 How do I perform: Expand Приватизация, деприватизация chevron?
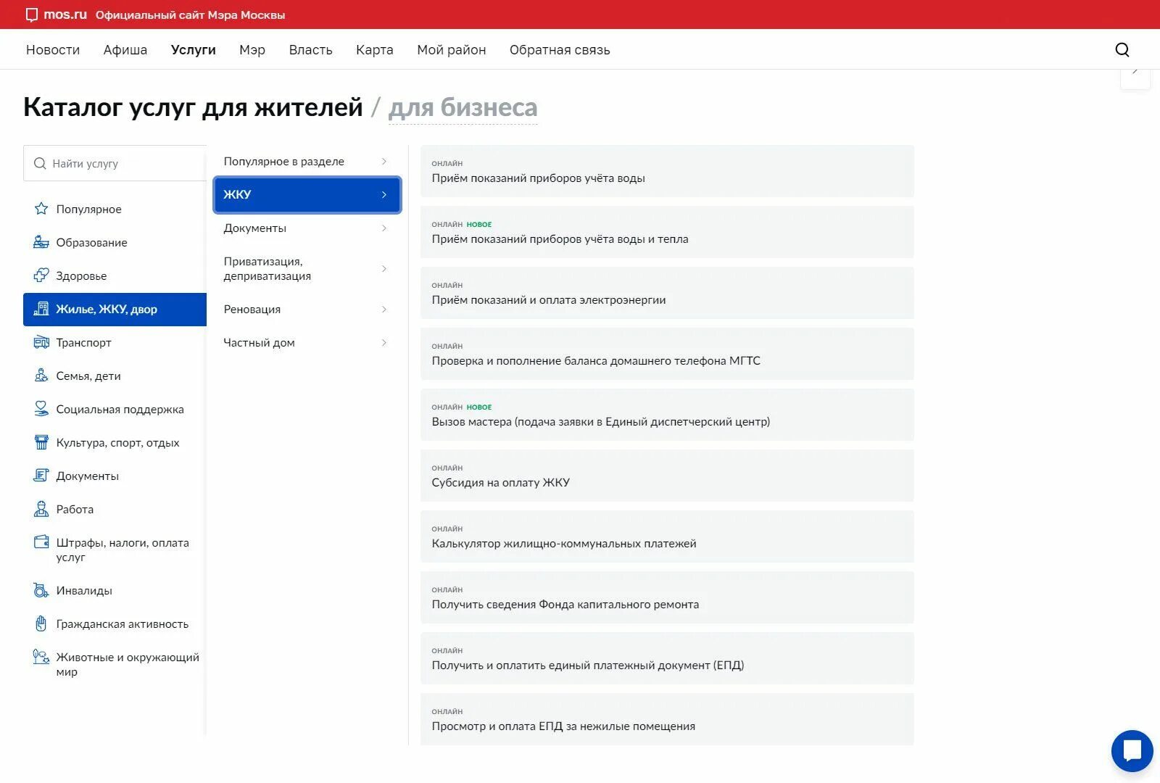point(384,268)
